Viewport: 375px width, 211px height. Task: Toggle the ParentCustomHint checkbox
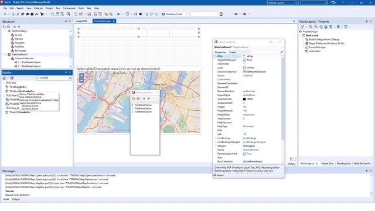[244, 154]
